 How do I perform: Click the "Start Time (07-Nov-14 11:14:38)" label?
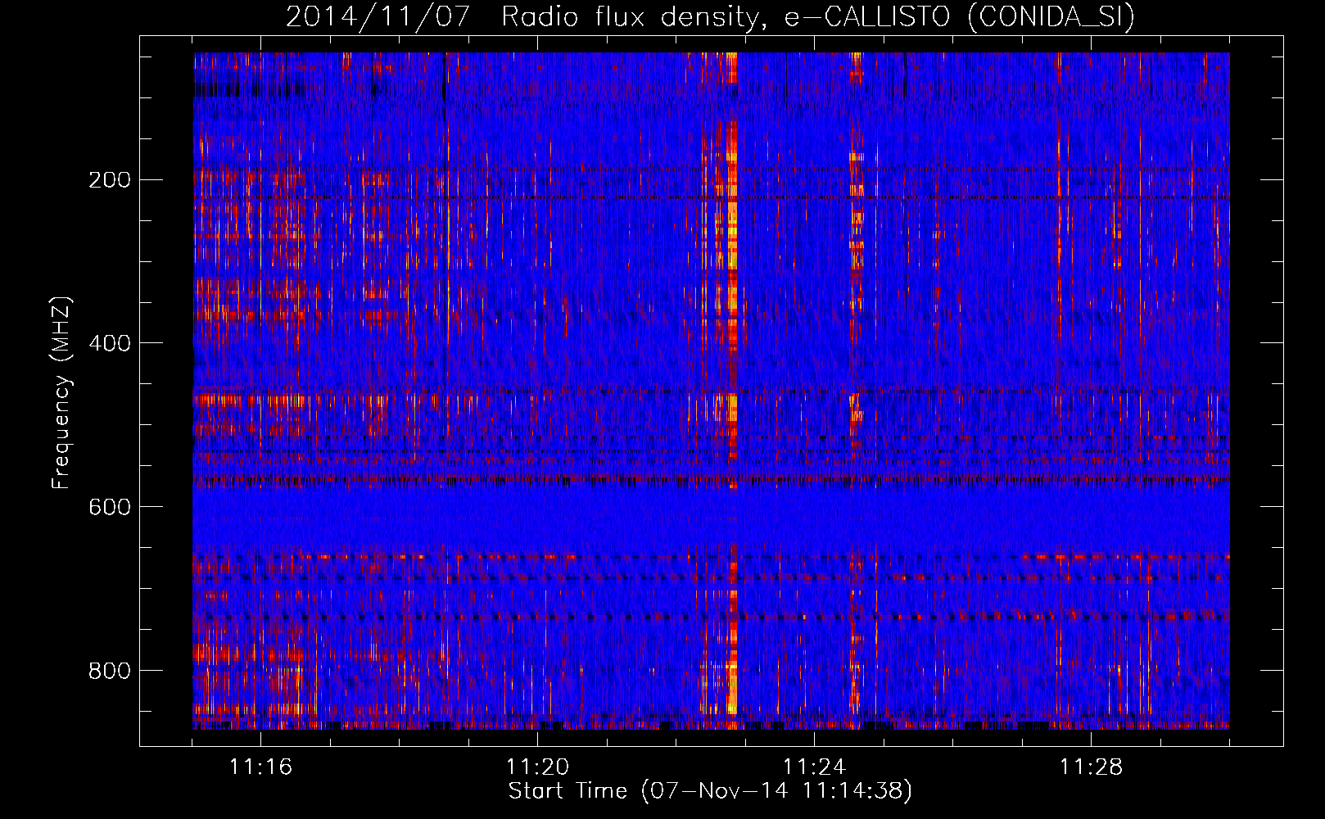point(710,791)
